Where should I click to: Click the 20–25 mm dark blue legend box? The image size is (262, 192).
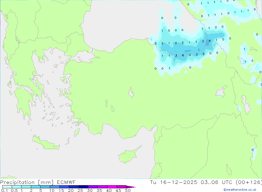[x=74, y=187]
